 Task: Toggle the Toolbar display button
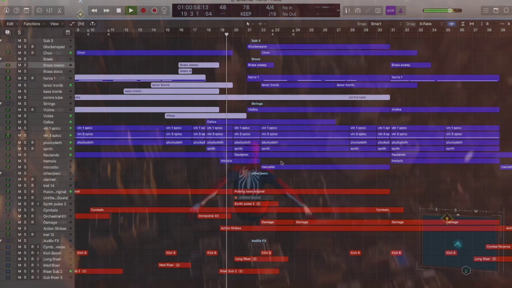[26, 10]
